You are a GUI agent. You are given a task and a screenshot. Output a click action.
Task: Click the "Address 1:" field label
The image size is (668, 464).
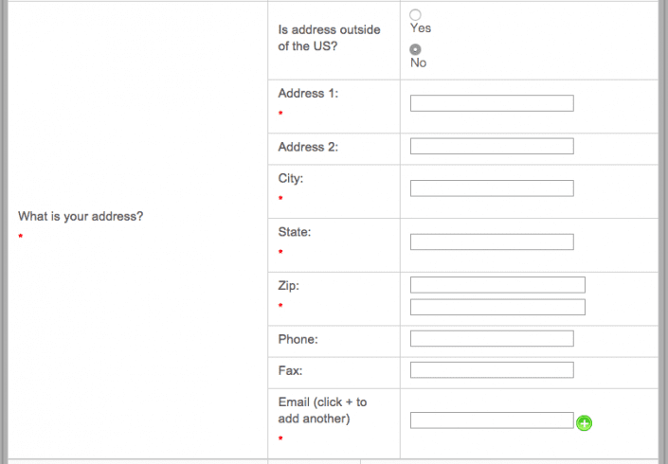tap(308, 93)
